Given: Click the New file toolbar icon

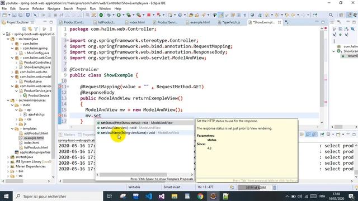Looking at the screenshot, I should click(x=4, y=15).
